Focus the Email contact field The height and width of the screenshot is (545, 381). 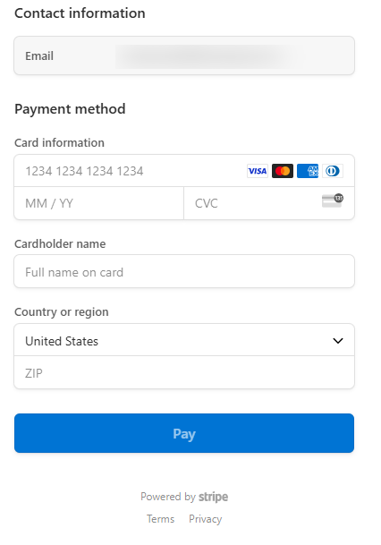[x=184, y=55]
